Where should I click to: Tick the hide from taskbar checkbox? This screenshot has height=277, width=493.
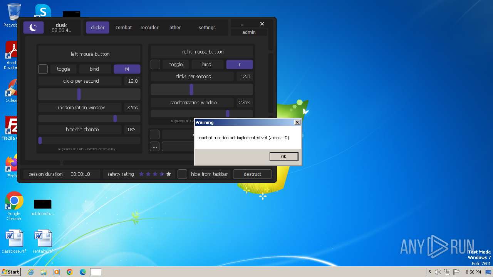pyautogui.click(x=182, y=174)
